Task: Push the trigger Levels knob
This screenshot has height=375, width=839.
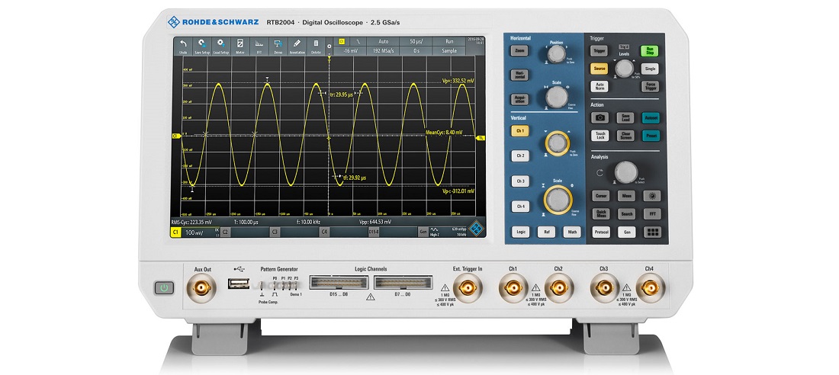Action: (x=624, y=69)
